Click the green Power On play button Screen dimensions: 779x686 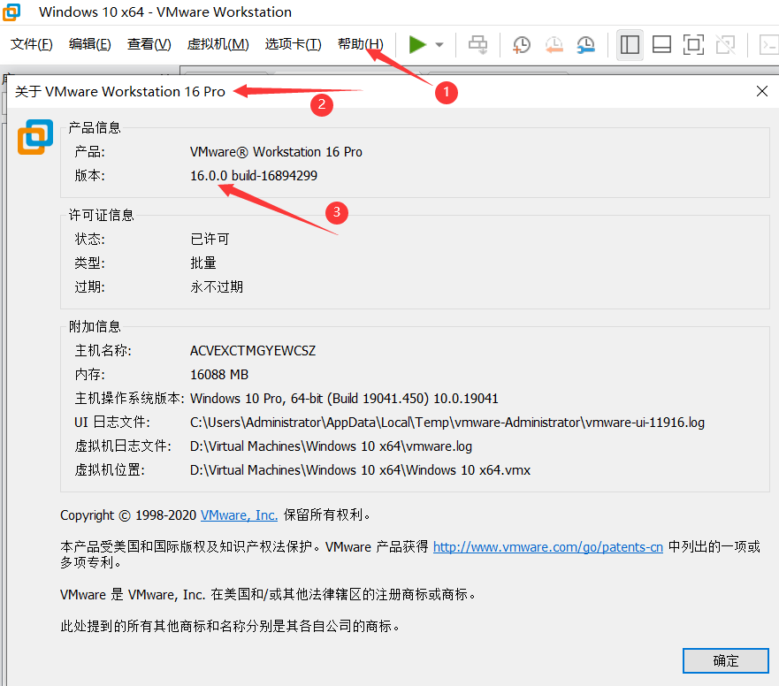417,45
